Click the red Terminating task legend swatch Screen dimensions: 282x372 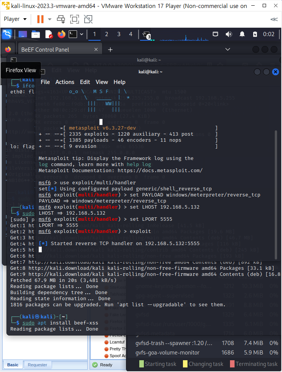pyautogui.click(x=232, y=364)
